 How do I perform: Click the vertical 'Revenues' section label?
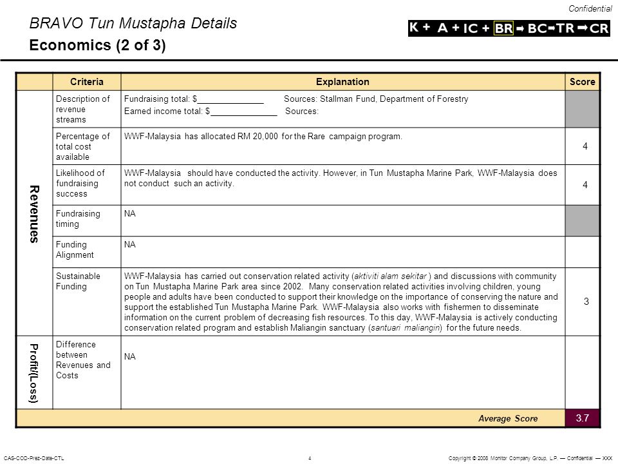coord(34,213)
